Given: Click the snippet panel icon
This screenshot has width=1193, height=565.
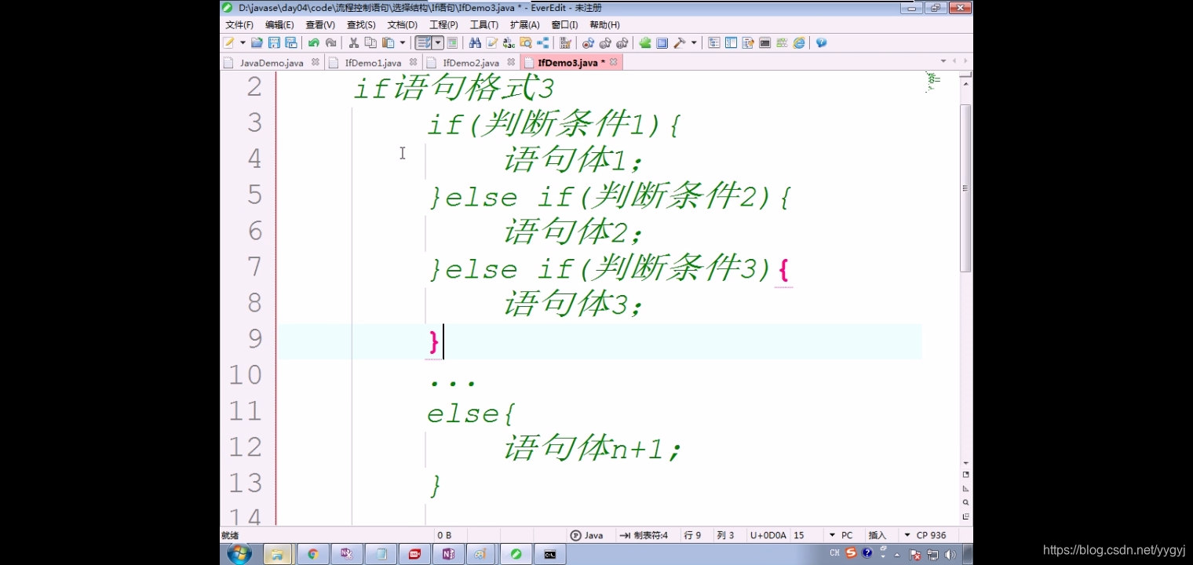Looking at the screenshot, I should tap(748, 43).
